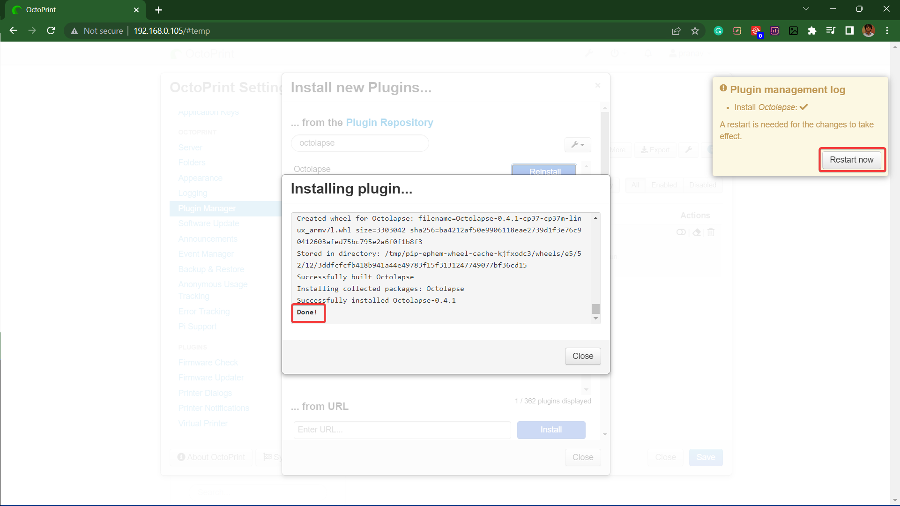Bookmark this page with star icon
The image size is (900, 506).
click(695, 31)
